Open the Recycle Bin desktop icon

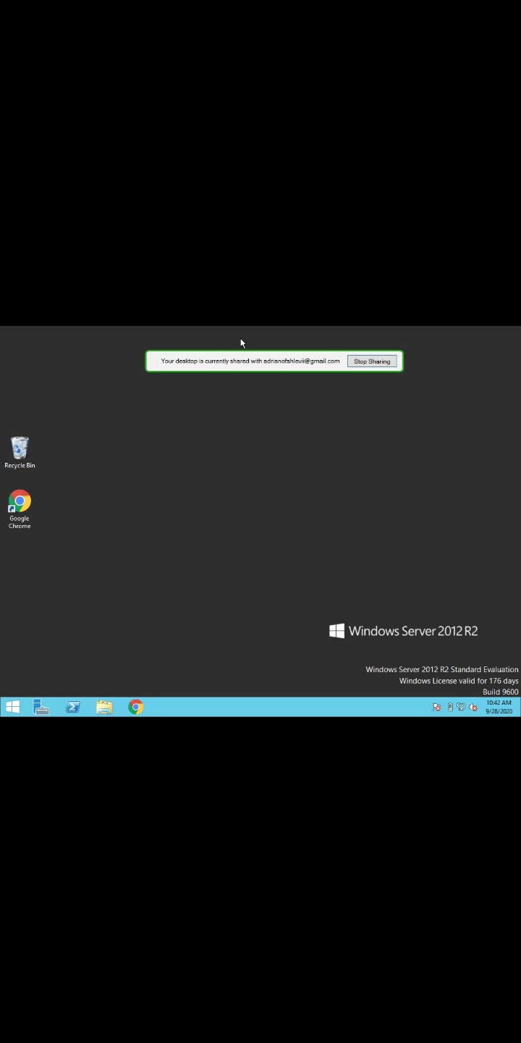[20, 453]
